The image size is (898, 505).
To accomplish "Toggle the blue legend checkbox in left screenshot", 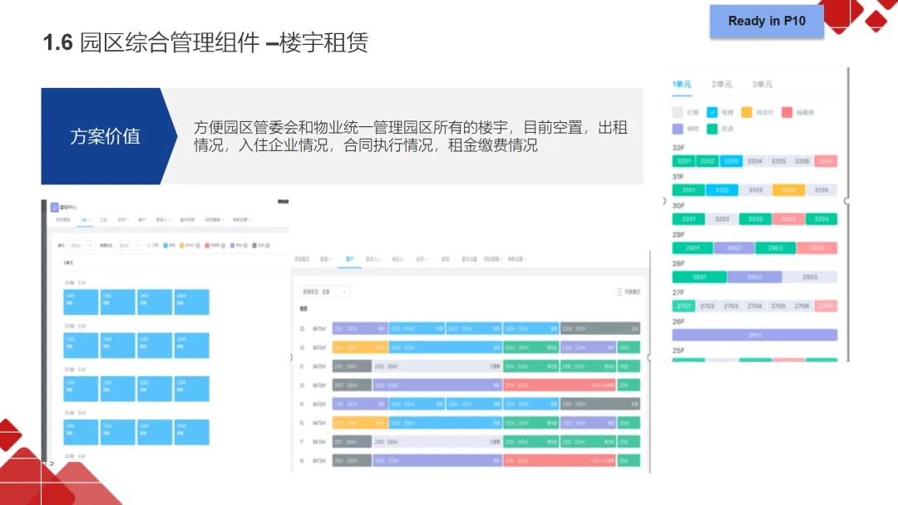I will tap(165, 245).
